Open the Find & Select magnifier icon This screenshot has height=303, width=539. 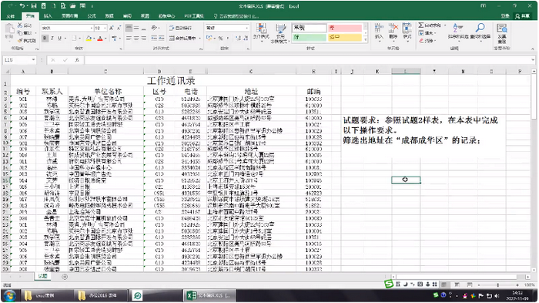pyautogui.click(x=480, y=28)
